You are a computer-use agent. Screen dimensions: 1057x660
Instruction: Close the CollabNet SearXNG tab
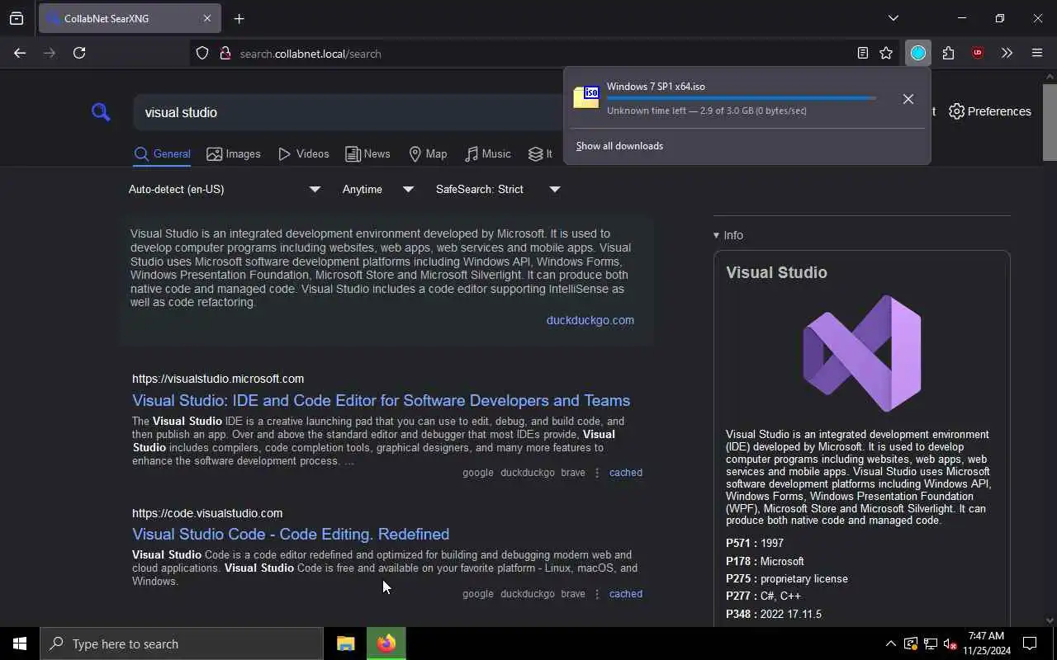207,18
